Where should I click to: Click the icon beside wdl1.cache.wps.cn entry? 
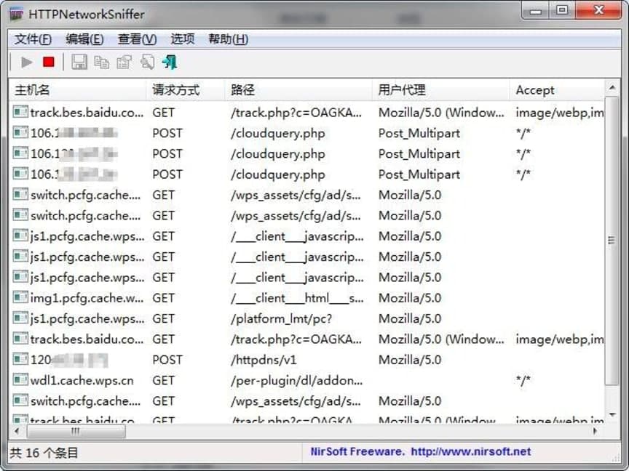click(x=19, y=380)
